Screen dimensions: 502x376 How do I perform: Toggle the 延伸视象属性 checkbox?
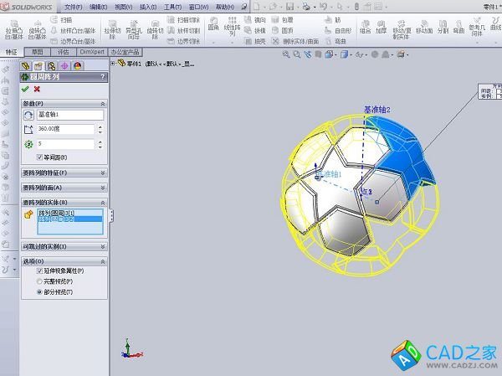click(x=39, y=271)
